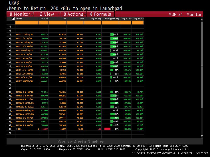Click the vertical scrollbar on the right
The image size is (210, 157).
point(202,71)
